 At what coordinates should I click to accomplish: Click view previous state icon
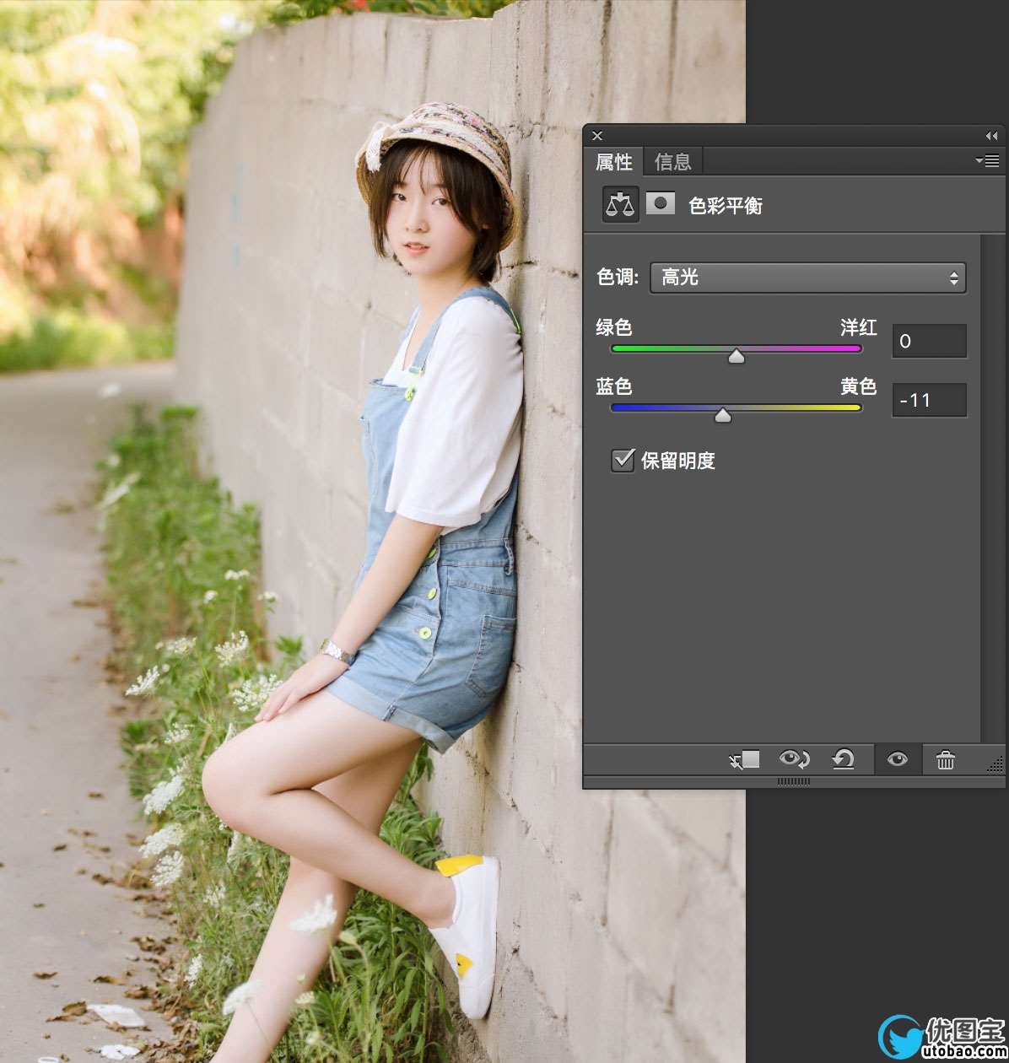point(794,759)
